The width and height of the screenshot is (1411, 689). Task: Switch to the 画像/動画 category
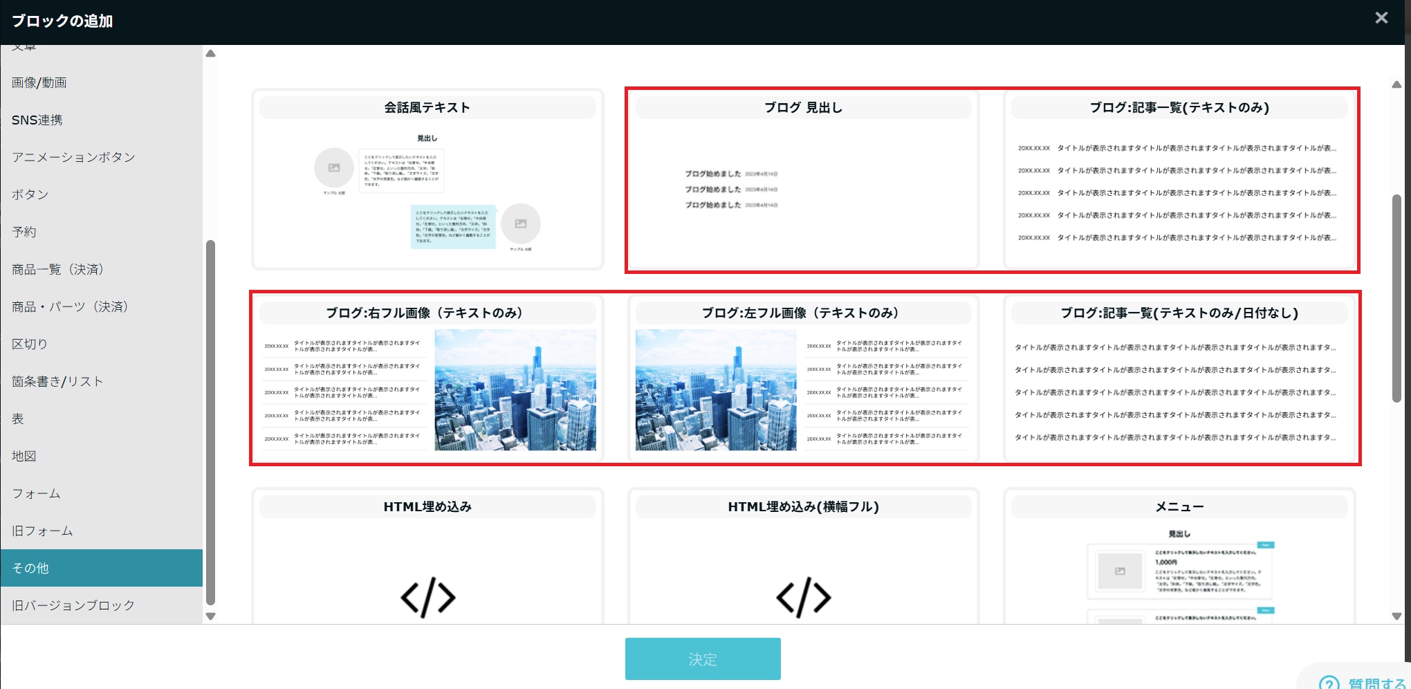point(38,82)
